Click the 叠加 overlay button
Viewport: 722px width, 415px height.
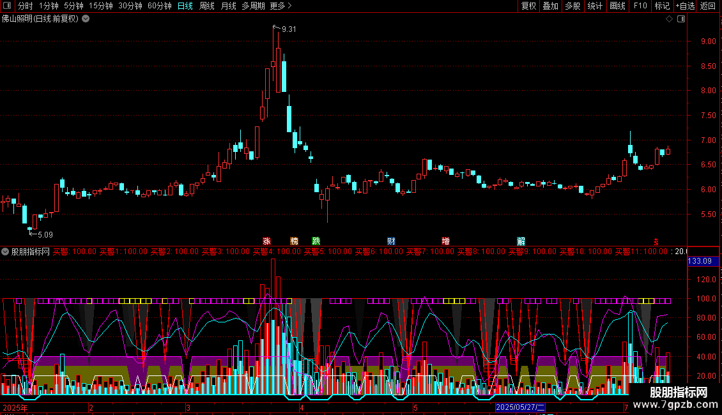coord(550,6)
